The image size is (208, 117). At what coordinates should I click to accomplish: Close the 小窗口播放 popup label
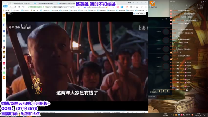click(x=145, y=14)
